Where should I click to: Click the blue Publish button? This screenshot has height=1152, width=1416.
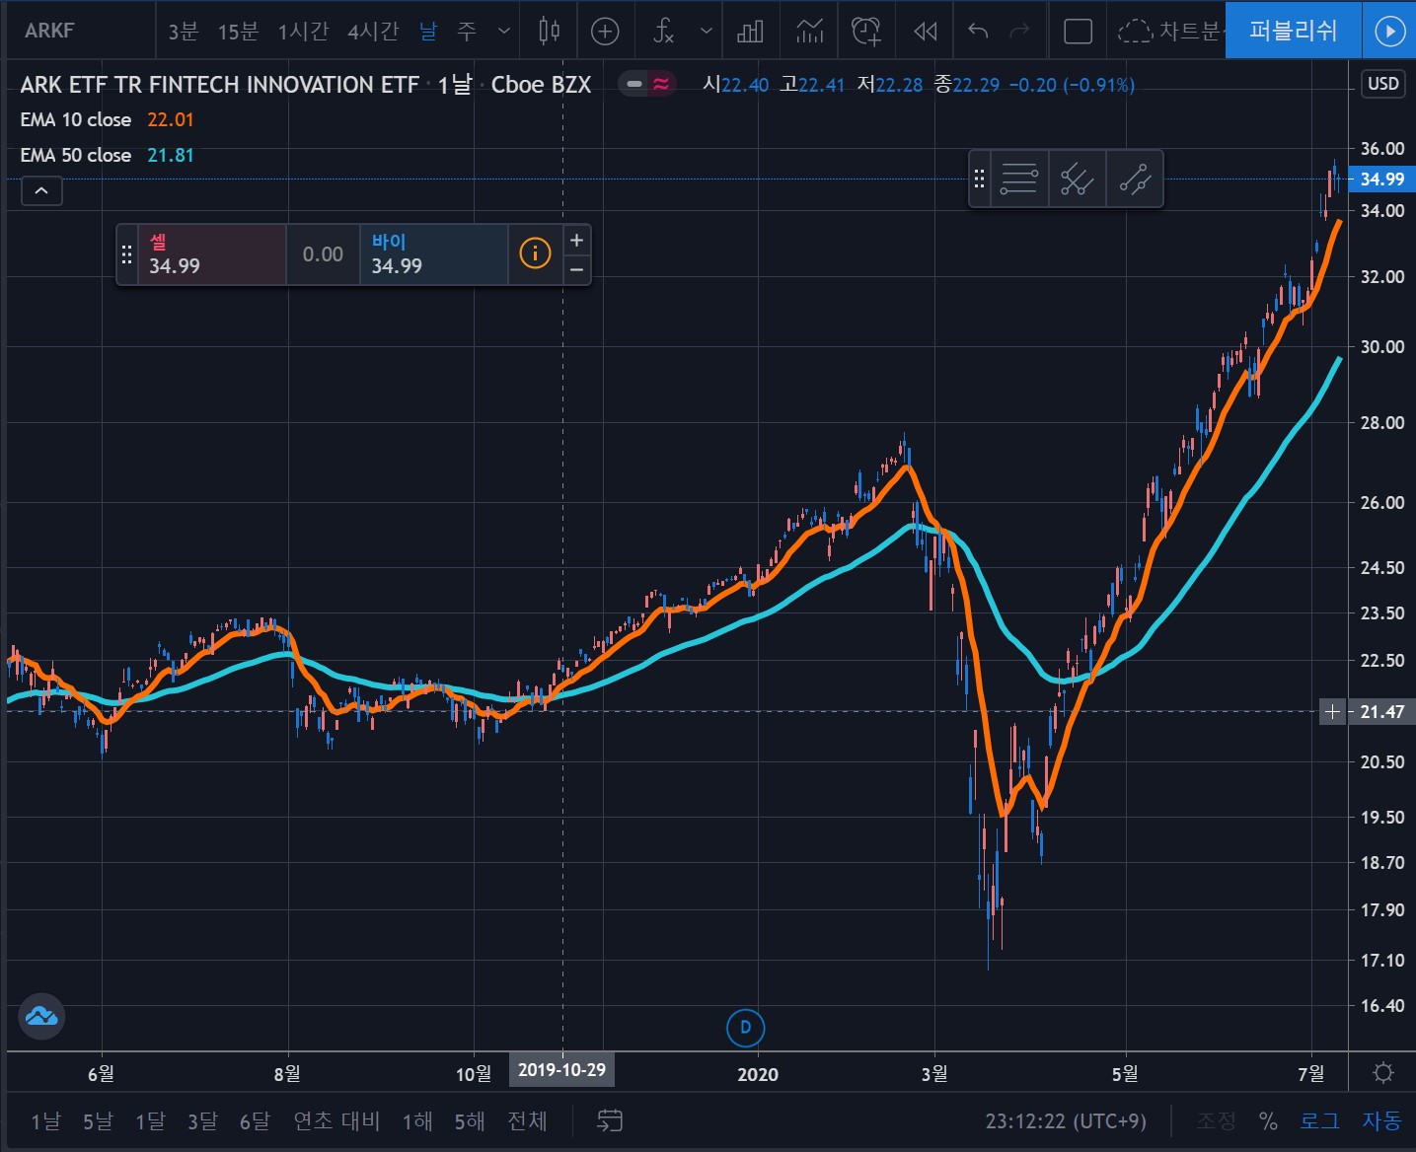tap(1293, 31)
